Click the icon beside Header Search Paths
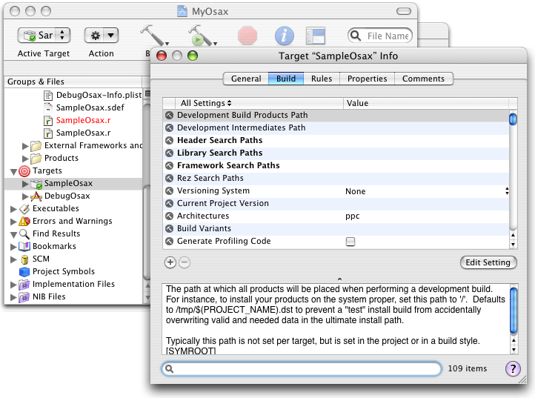535x398 pixels. coord(169,140)
